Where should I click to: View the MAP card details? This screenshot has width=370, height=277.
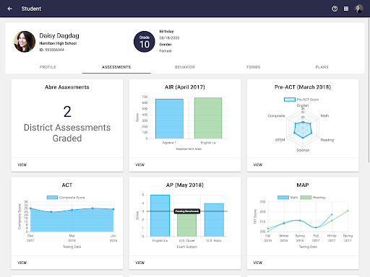pyautogui.click(x=257, y=263)
